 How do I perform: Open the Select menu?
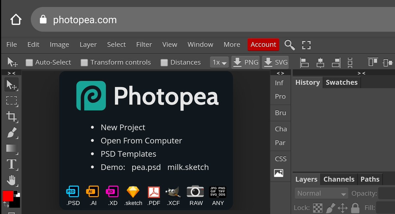[116, 44]
